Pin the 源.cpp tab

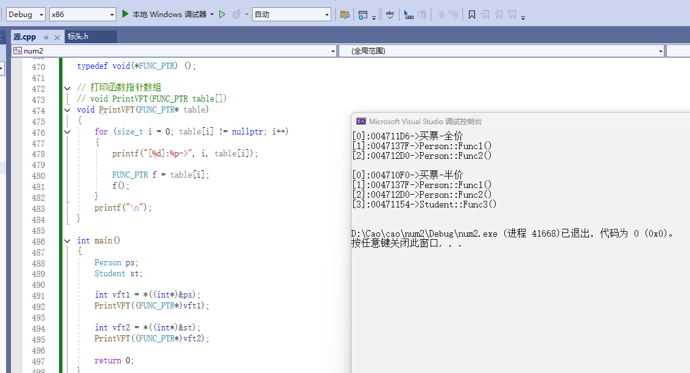pos(46,37)
